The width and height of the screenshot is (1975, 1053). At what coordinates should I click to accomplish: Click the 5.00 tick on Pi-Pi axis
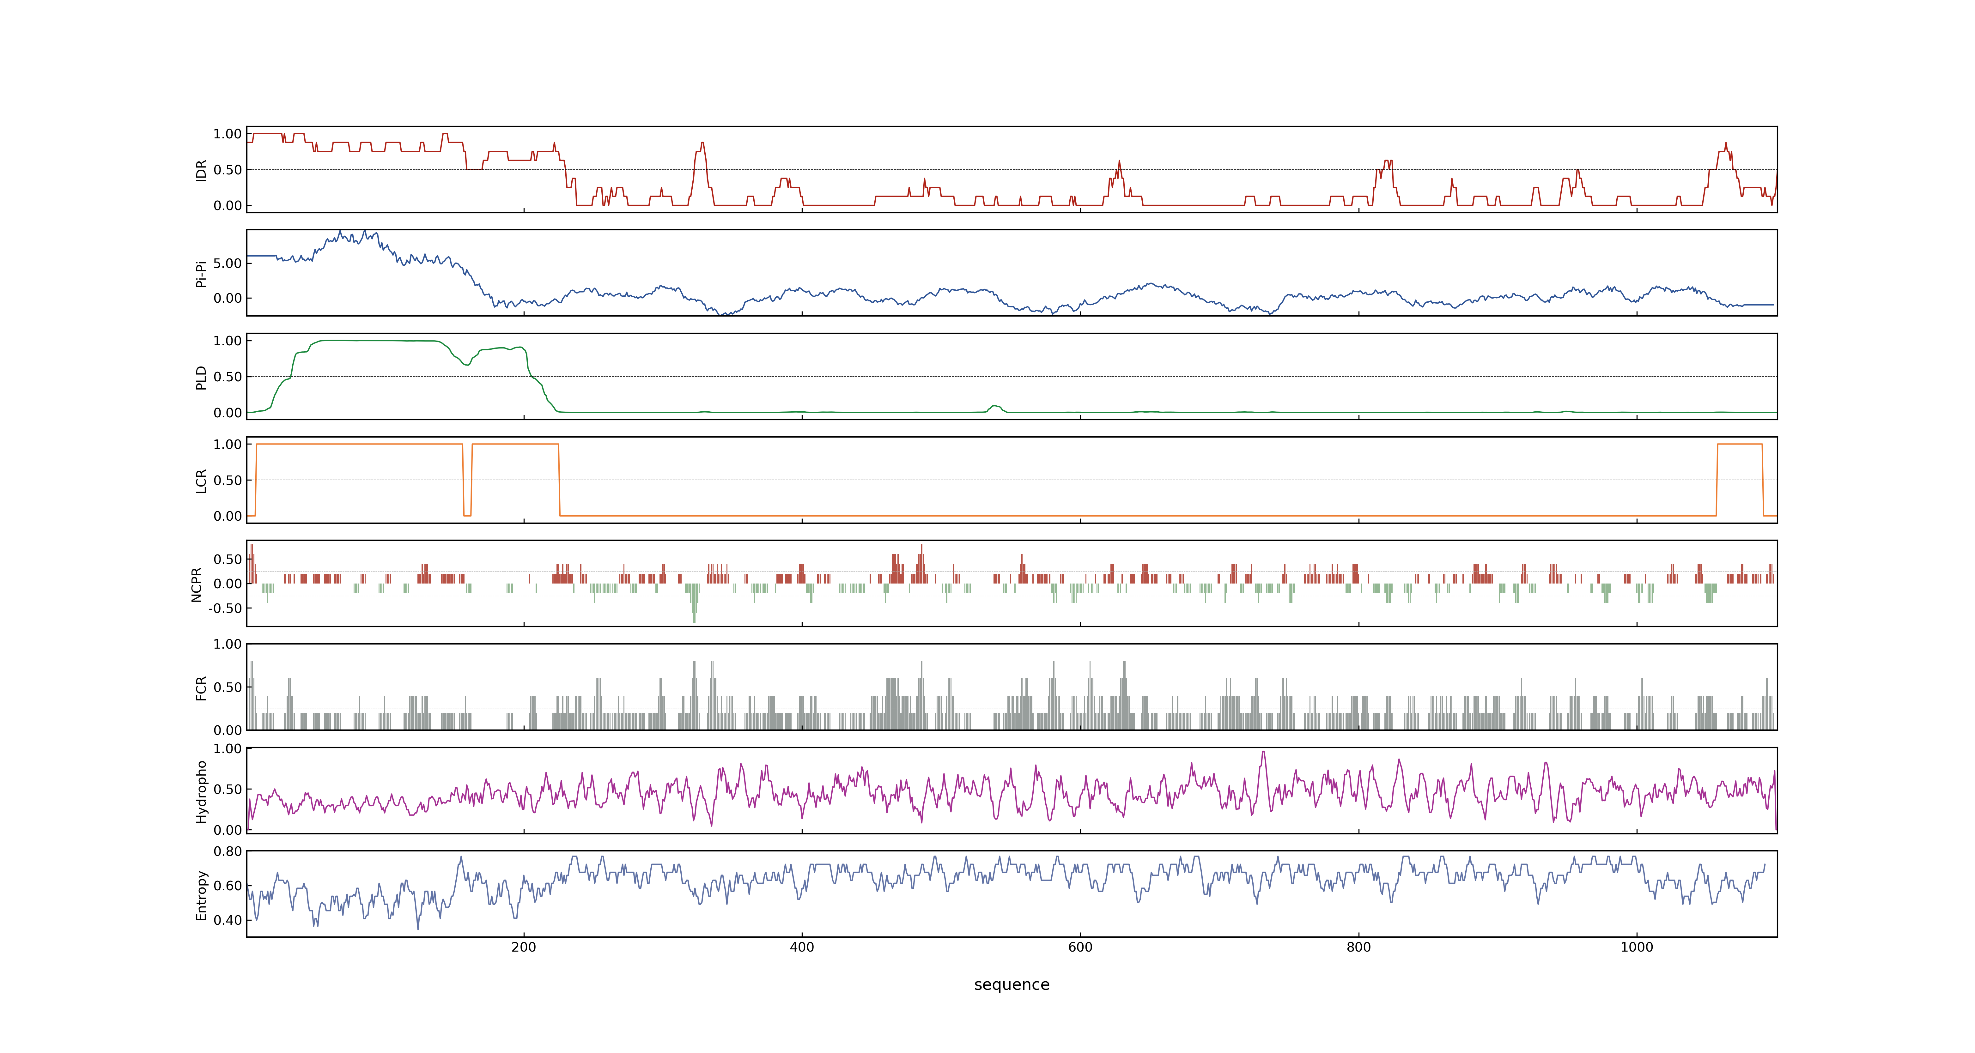click(228, 263)
